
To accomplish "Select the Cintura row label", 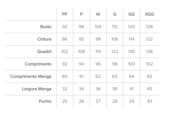I will tap(44, 39).
